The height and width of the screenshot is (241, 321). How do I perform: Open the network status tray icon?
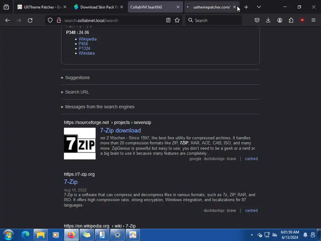[x=267, y=235]
